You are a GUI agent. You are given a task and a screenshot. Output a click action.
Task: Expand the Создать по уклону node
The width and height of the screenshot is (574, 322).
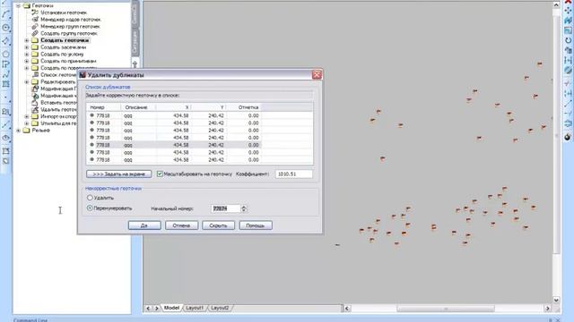pos(27,54)
